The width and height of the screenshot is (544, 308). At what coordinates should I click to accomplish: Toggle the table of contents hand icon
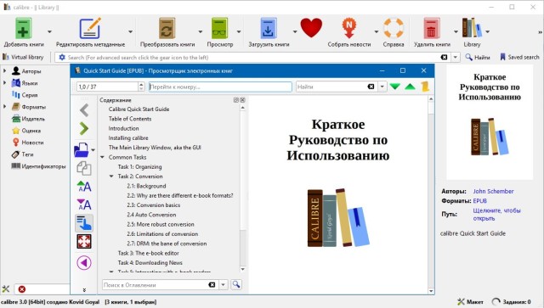[x=84, y=223]
